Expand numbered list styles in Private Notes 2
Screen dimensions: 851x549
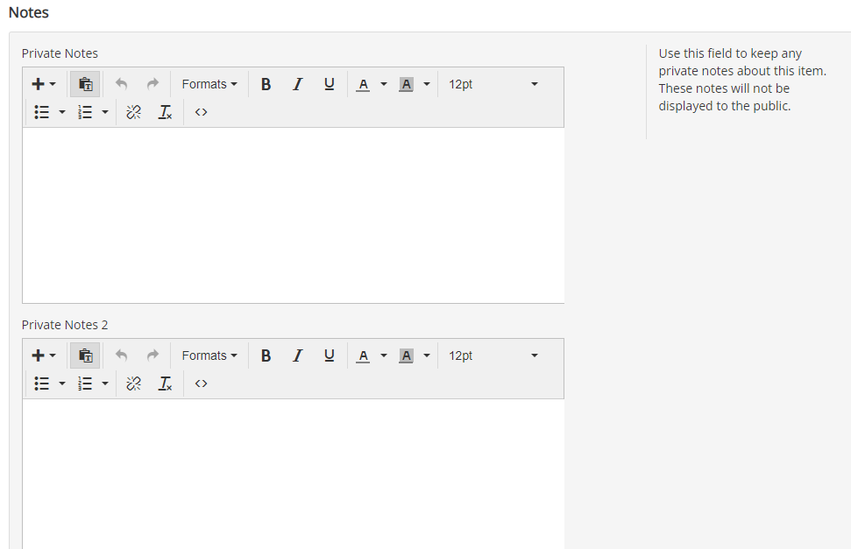pyautogui.click(x=105, y=384)
